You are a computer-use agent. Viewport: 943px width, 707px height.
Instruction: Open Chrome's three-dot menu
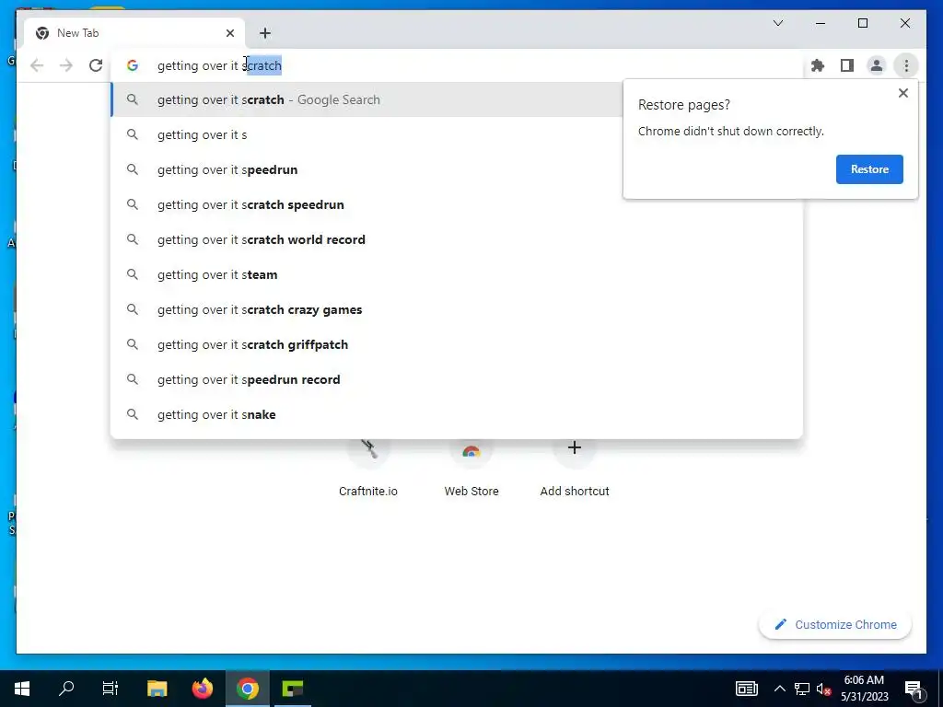click(x=906, y=65)
